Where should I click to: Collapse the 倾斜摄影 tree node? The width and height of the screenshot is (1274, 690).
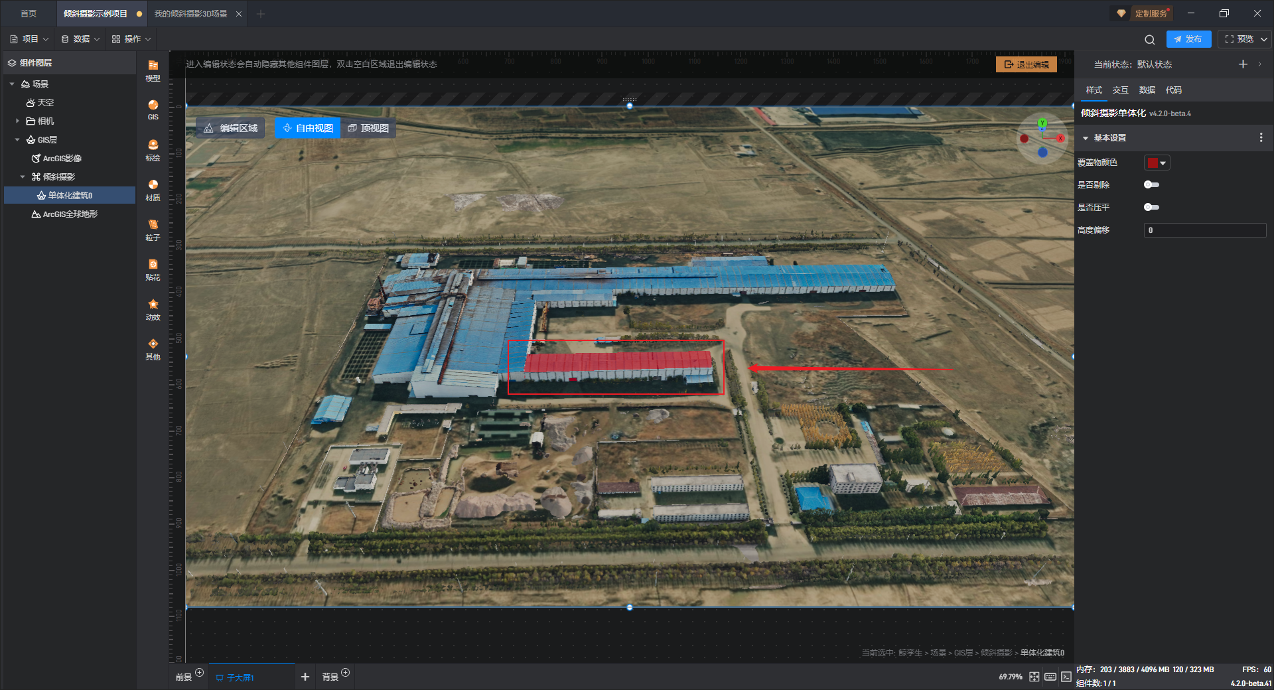click(23, 176)
